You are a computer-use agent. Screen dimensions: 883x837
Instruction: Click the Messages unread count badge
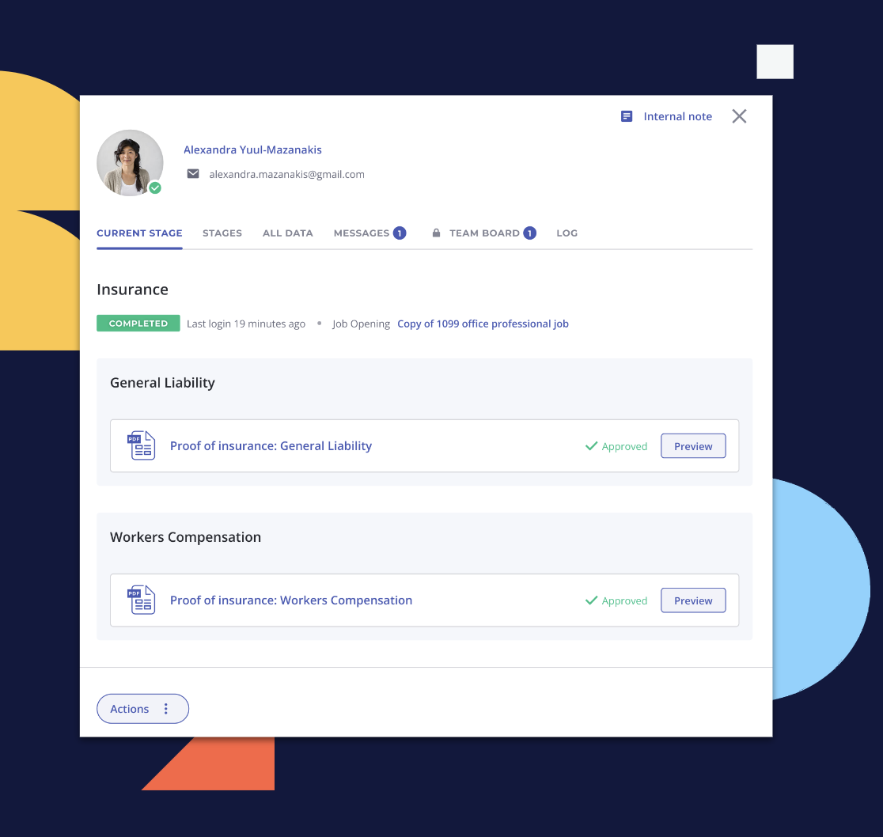coord(400,233)
